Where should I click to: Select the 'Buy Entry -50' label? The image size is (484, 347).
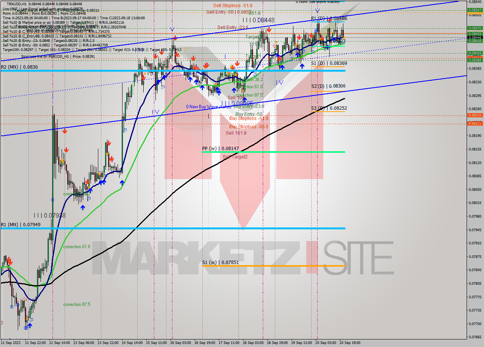click(249, 114)
